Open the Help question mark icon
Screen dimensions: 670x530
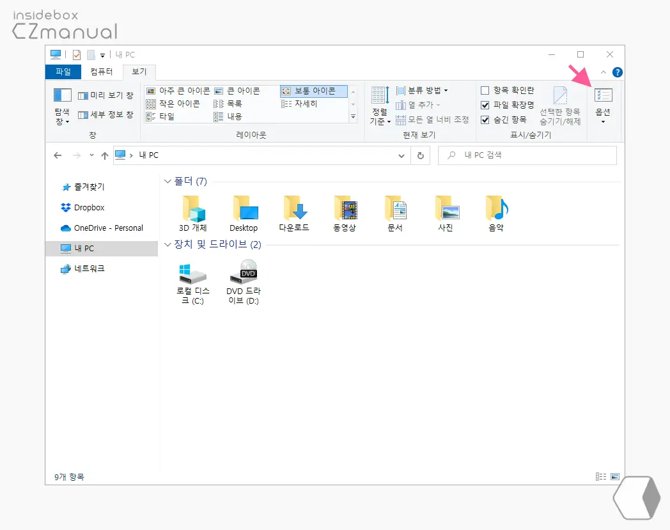617,72
